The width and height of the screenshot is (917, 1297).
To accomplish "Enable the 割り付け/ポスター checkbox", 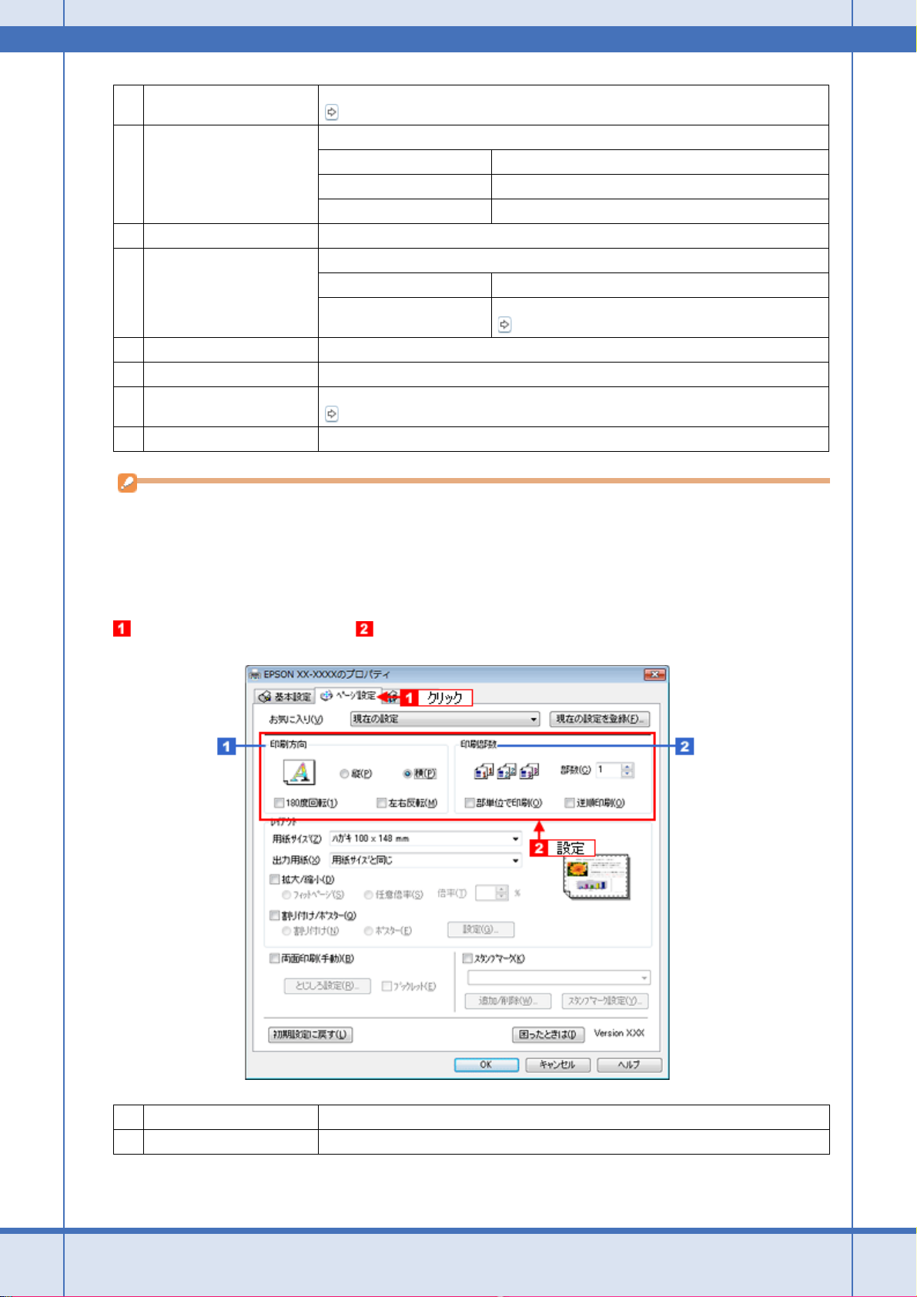I will point(275,916).
